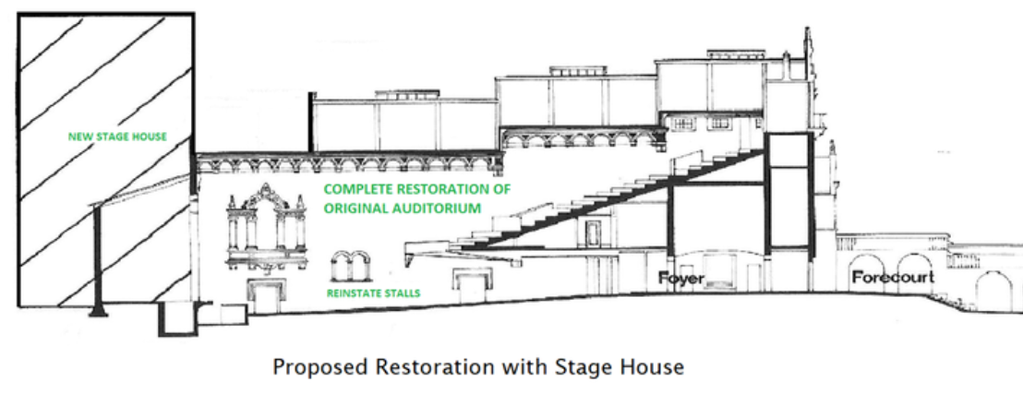Click 'COMPLETE RESTORATION OF ORIGINAL AUDITORIUM' text
This screenshot has width=1023, height=393.
[x=417, y=198]
